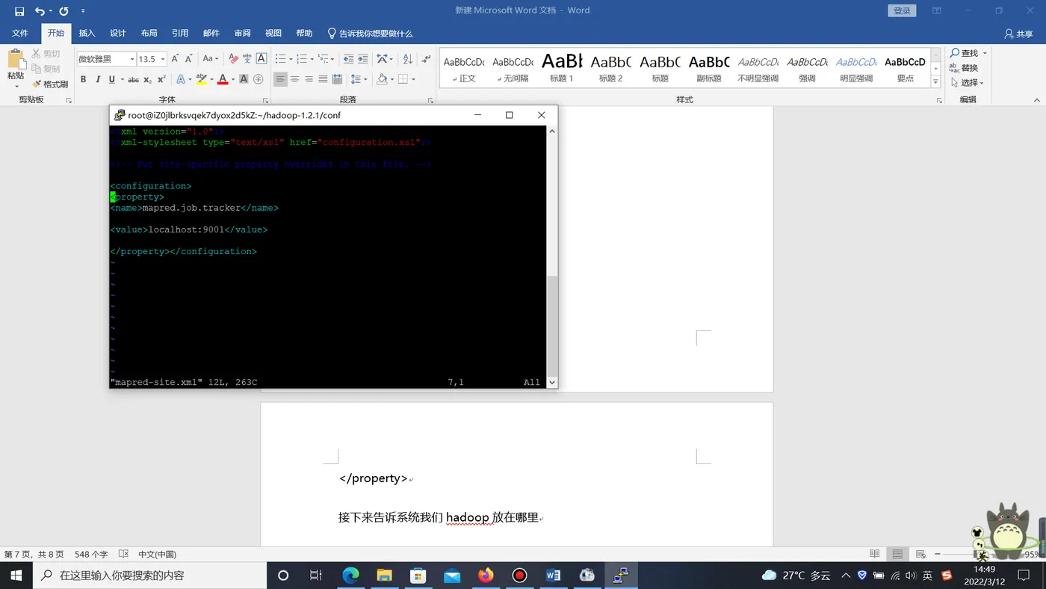Toggle subscript formatting
The height and width of the screenshot is (589, 1046).
pos(147,79)
